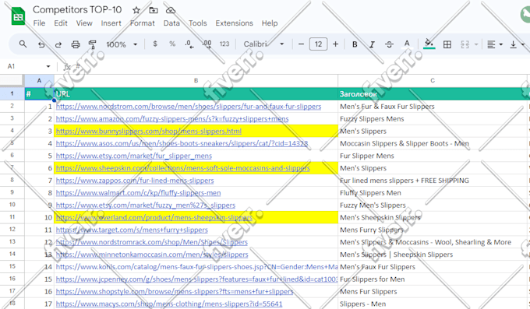Open the fill color picker

pos(429,44)
